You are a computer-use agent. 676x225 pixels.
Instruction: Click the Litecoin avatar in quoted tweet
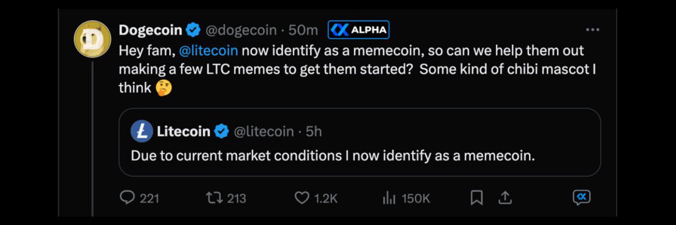(142, 131)
